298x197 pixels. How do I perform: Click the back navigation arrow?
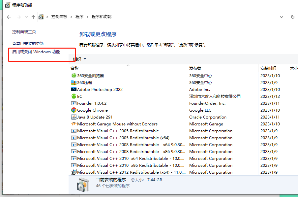(x=9, y=17)
